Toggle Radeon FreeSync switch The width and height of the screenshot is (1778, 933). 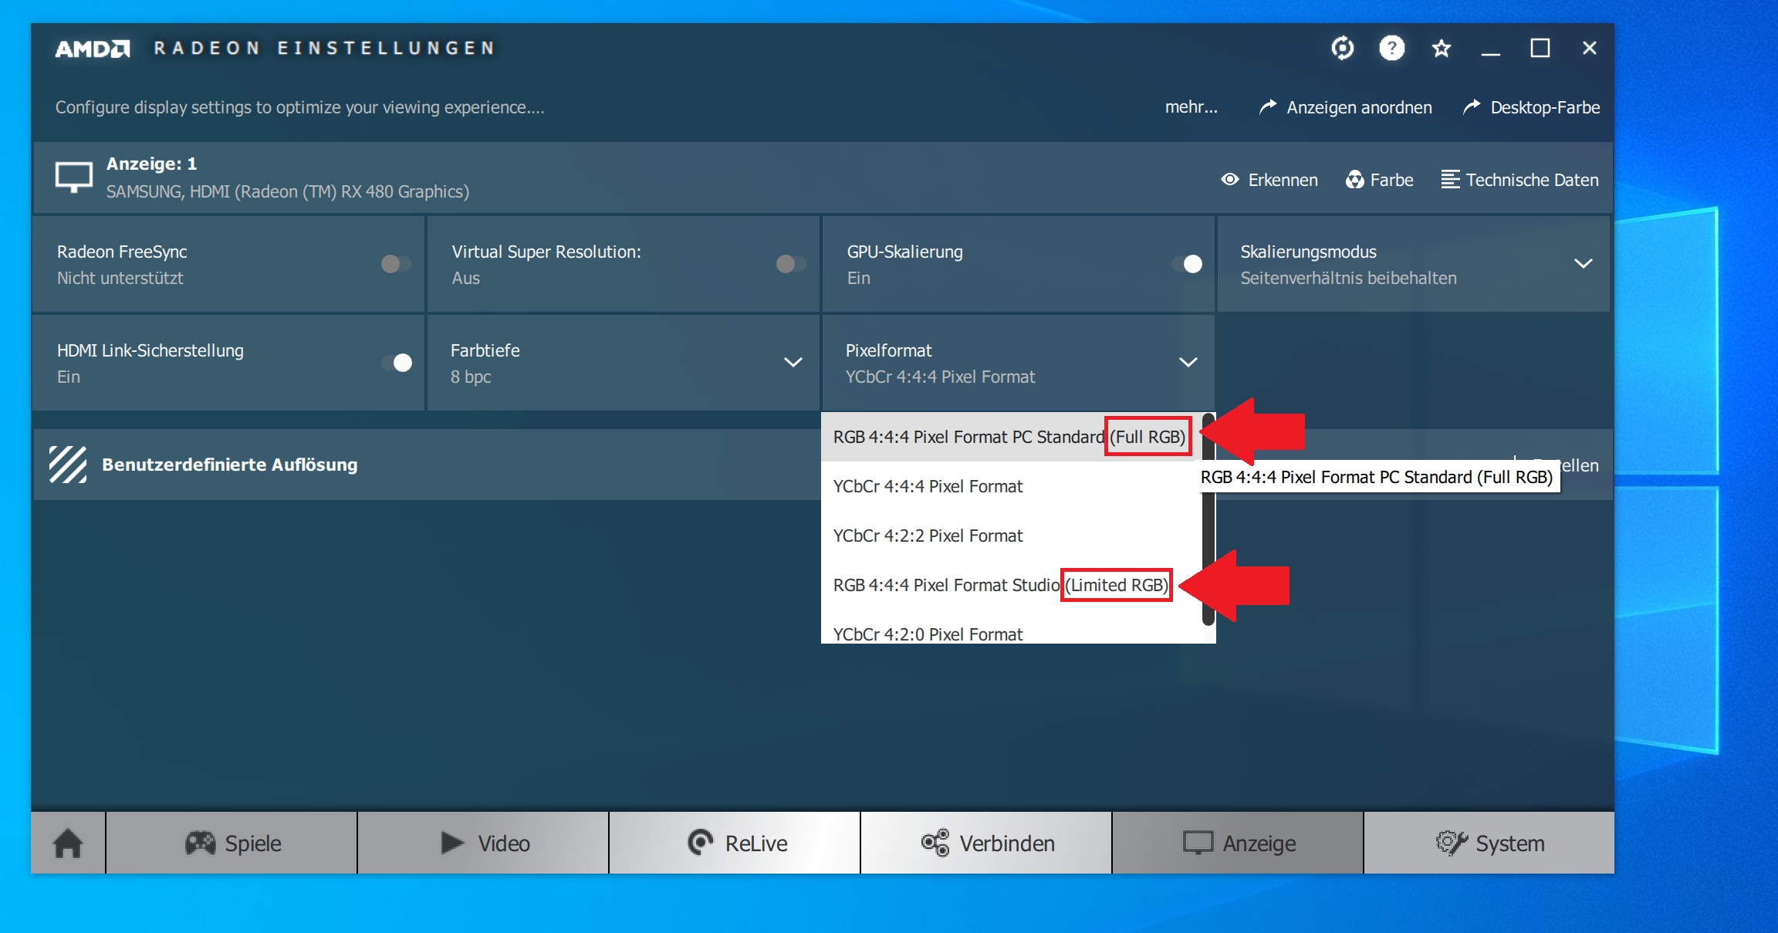click(x=397, y=264)
